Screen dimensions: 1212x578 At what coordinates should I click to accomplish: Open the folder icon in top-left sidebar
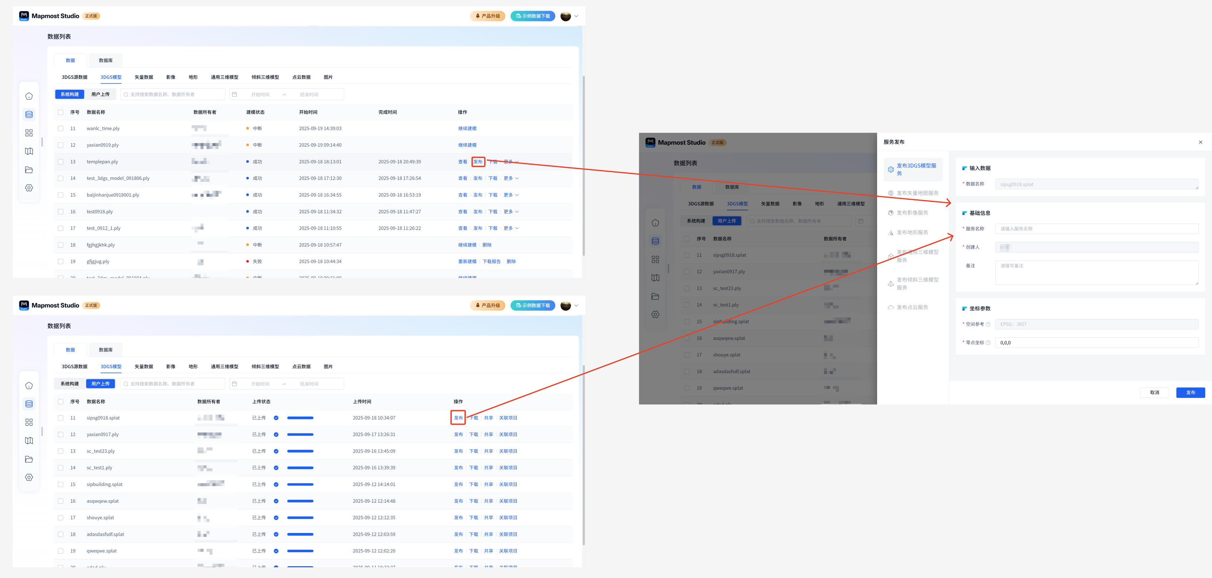(29, 170)
